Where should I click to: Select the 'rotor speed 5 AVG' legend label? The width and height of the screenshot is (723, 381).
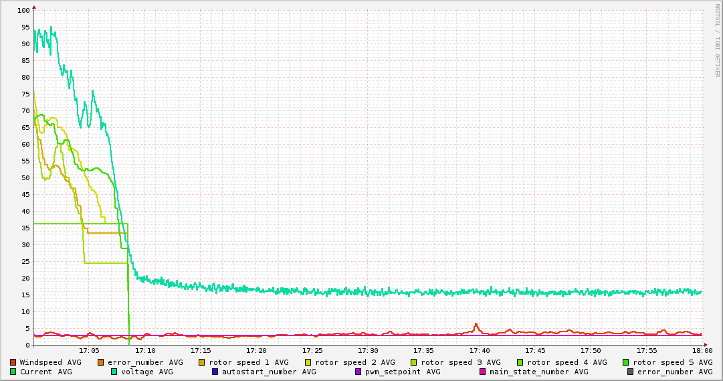[673, 362]
